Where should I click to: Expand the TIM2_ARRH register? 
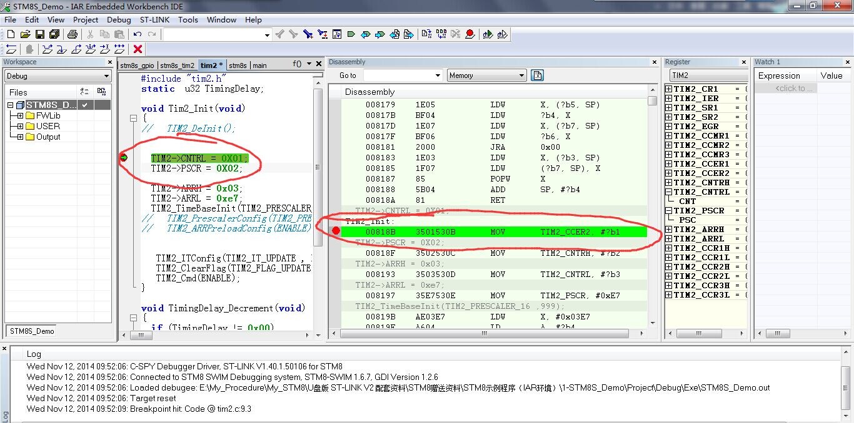[668, 229]
